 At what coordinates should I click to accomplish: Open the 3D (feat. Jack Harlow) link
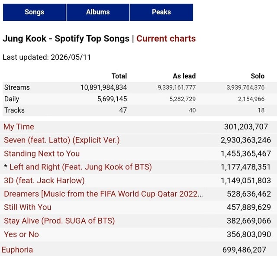44,181
